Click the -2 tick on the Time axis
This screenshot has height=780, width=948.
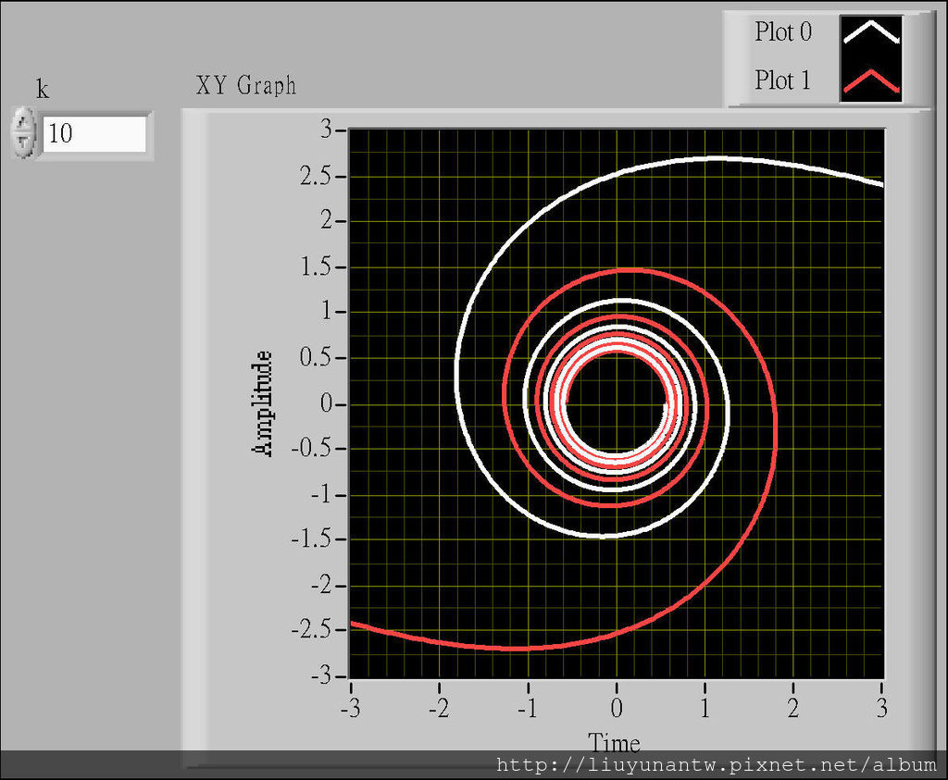[x=439, y=708]
